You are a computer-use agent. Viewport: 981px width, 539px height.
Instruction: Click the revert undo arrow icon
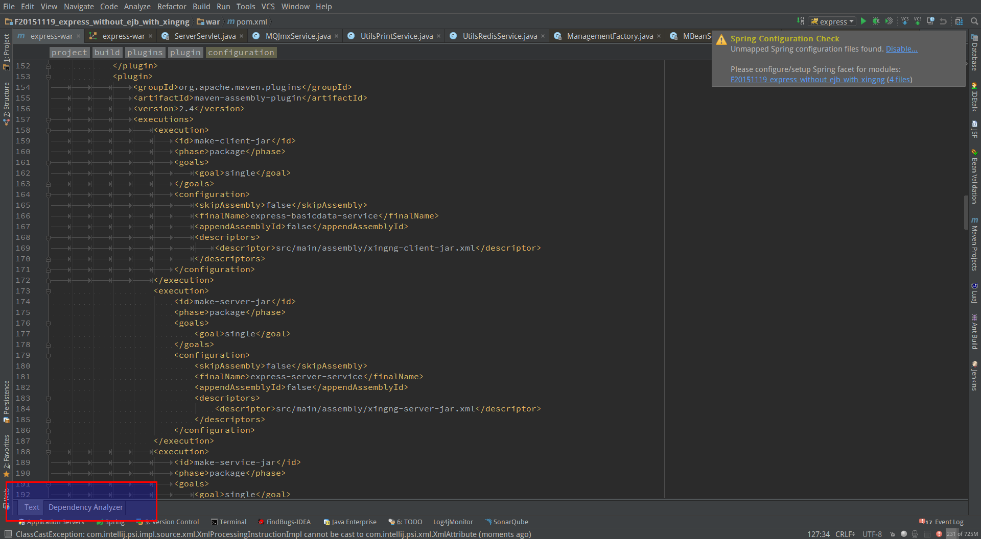pos(943,21)
